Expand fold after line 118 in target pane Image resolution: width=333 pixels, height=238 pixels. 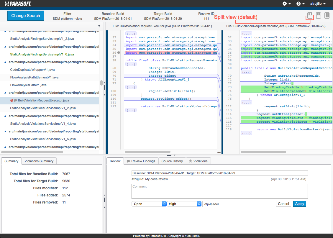[x=246, y=133]
